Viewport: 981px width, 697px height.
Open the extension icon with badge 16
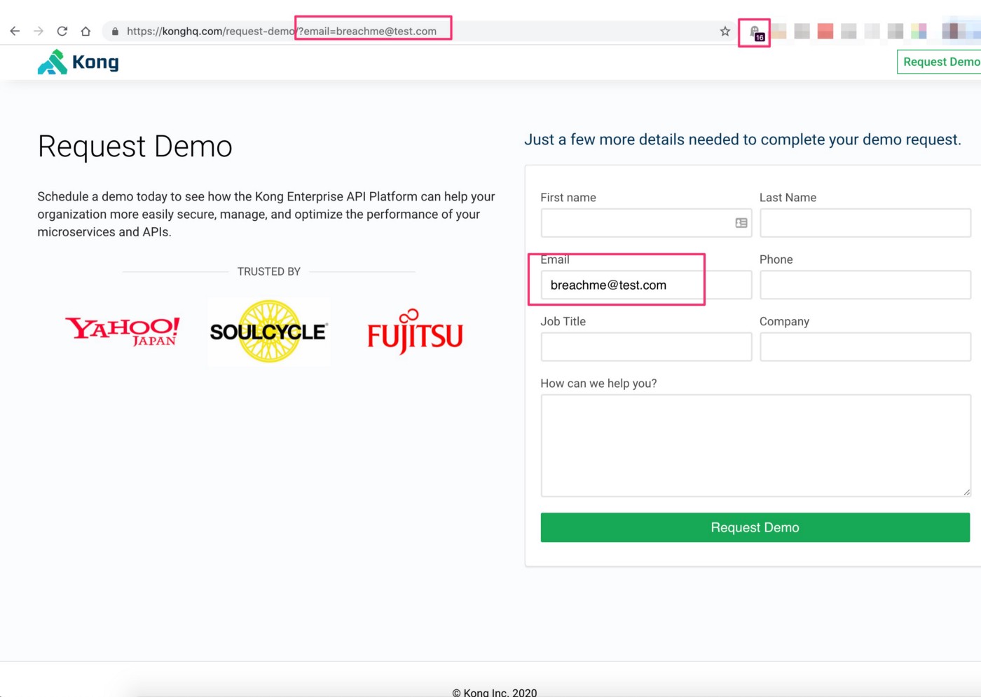[755, 32]
